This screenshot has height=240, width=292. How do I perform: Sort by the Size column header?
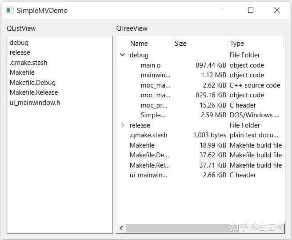[x=200, y=44]
